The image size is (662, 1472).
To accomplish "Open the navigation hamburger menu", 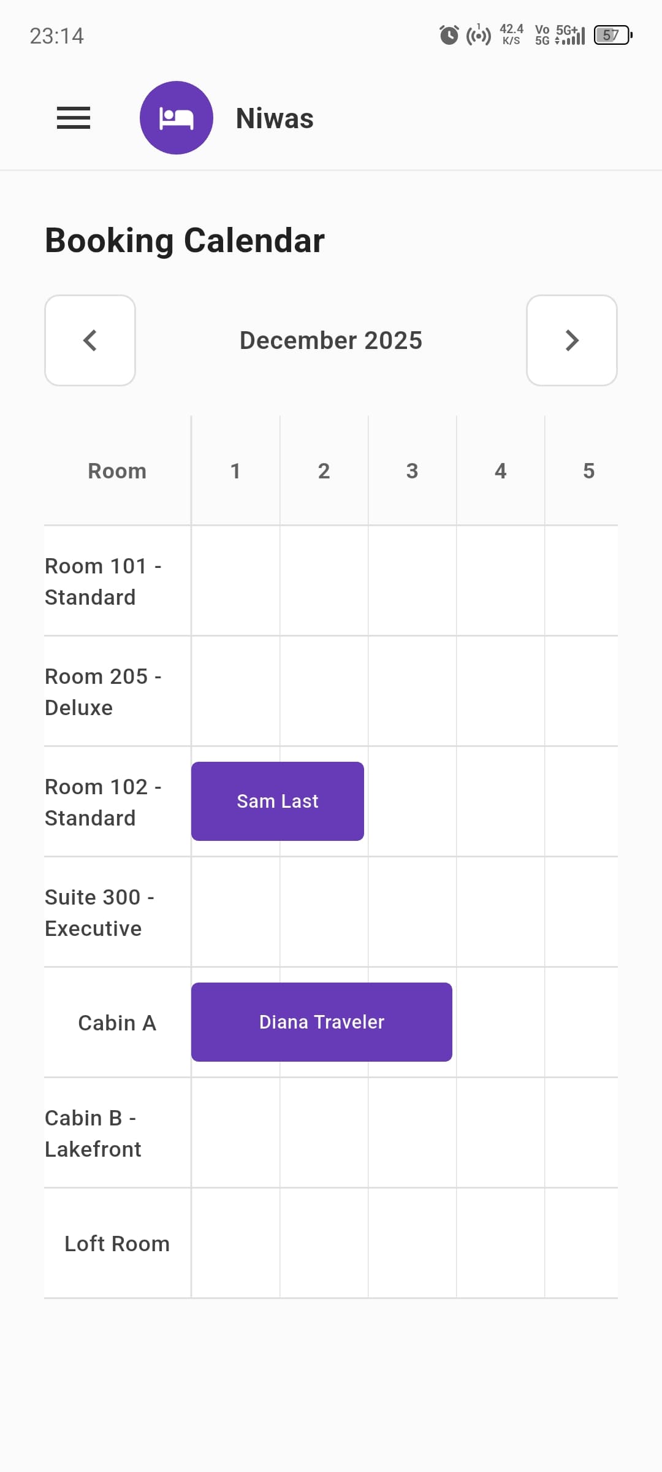I will (x=73, y=118).
